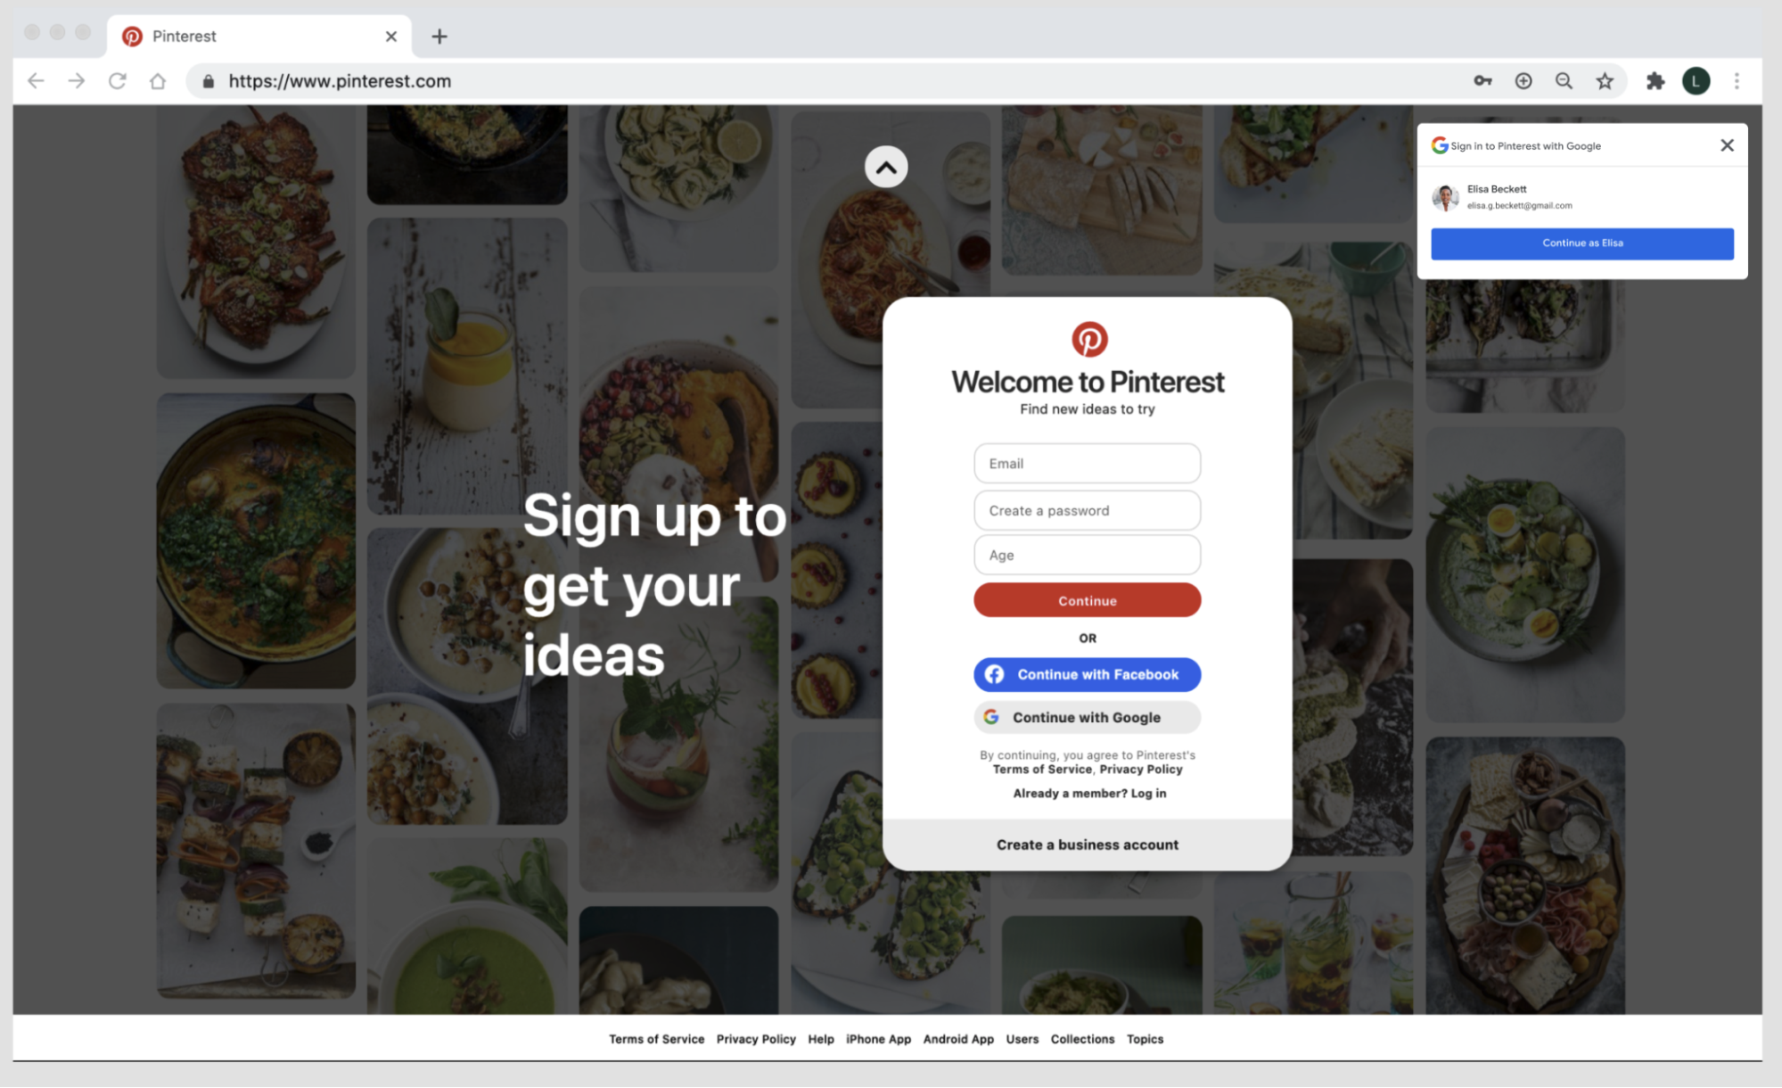Click the Google icon on Continue button

[991, 716]
